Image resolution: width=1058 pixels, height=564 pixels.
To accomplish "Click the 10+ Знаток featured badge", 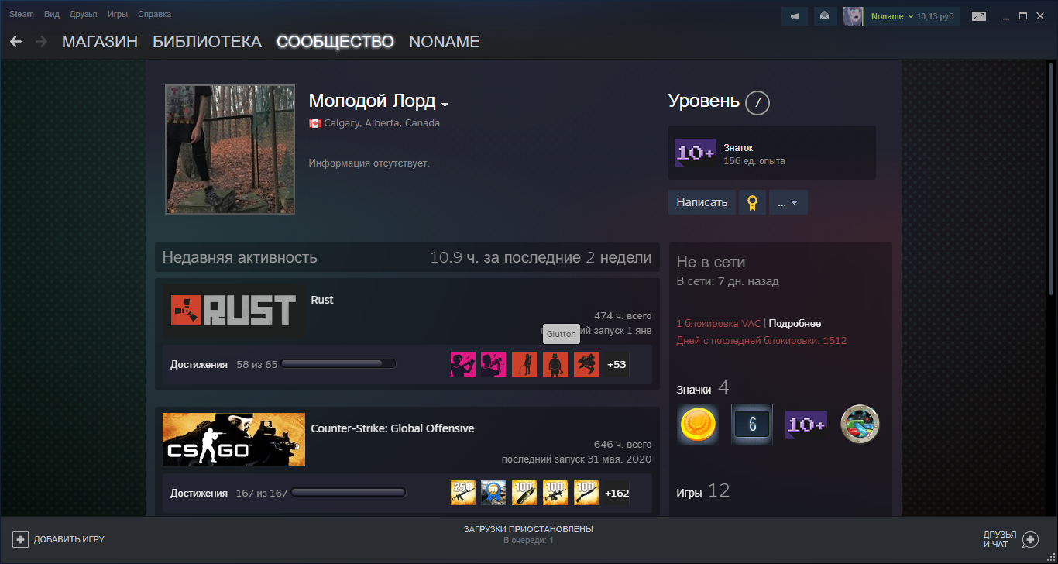I will [x=696, y=153].
